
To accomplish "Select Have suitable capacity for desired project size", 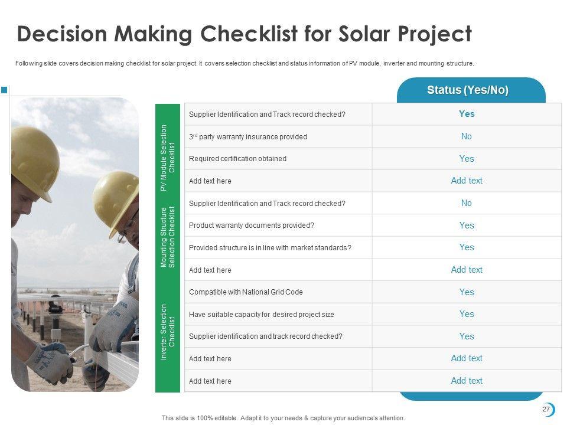I will [261, 315].
